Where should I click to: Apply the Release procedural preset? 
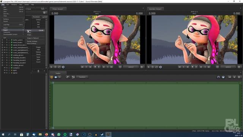(x=38, y=52)
